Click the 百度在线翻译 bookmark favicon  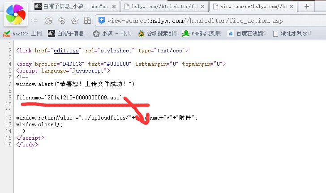tap(230, 34)
